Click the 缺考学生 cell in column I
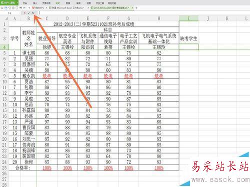250x187 pixels. coord(188,38)
